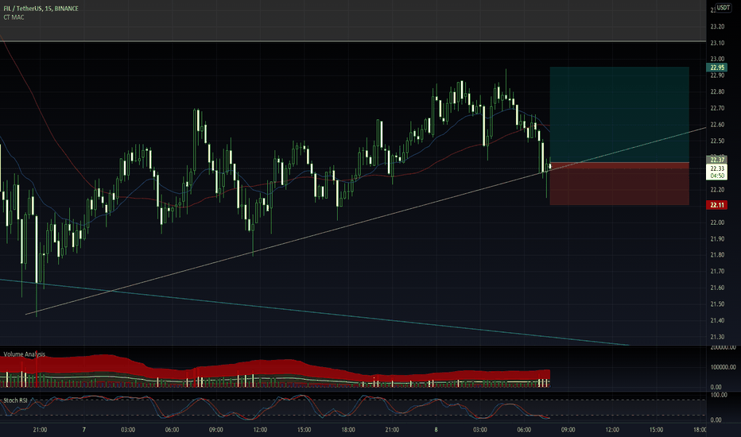741x437 pixels.
Task: Click the date label 8 on time axis
Action: pyautogui.click(x=436, y=430)
